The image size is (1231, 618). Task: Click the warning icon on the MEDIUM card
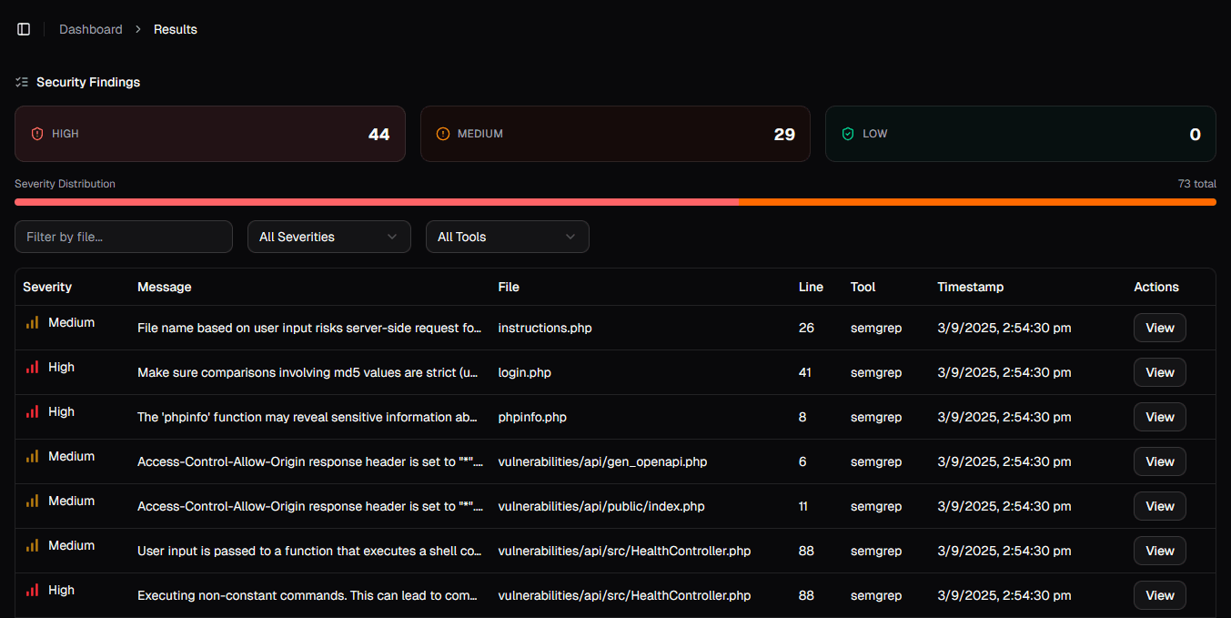(x=442, y=133)
